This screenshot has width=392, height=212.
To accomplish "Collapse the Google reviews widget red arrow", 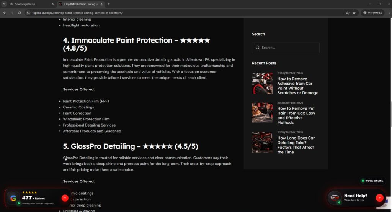I will coord(65,198).
